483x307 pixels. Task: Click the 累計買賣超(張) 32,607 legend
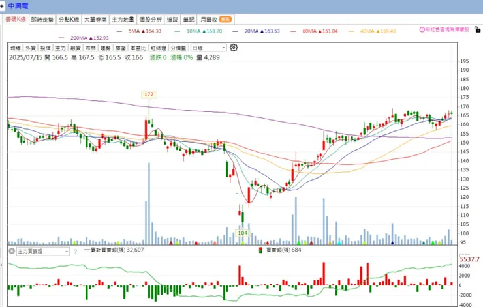pos(114,250)
